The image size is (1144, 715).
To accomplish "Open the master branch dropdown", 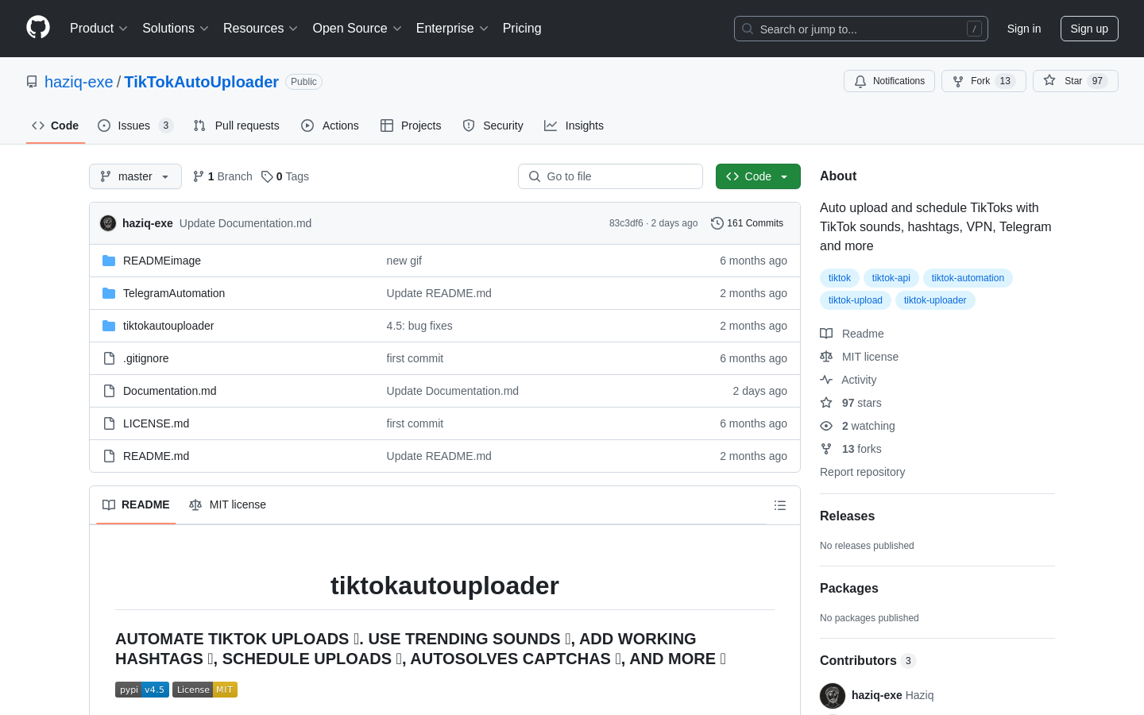I will click(x=135, y=176).
